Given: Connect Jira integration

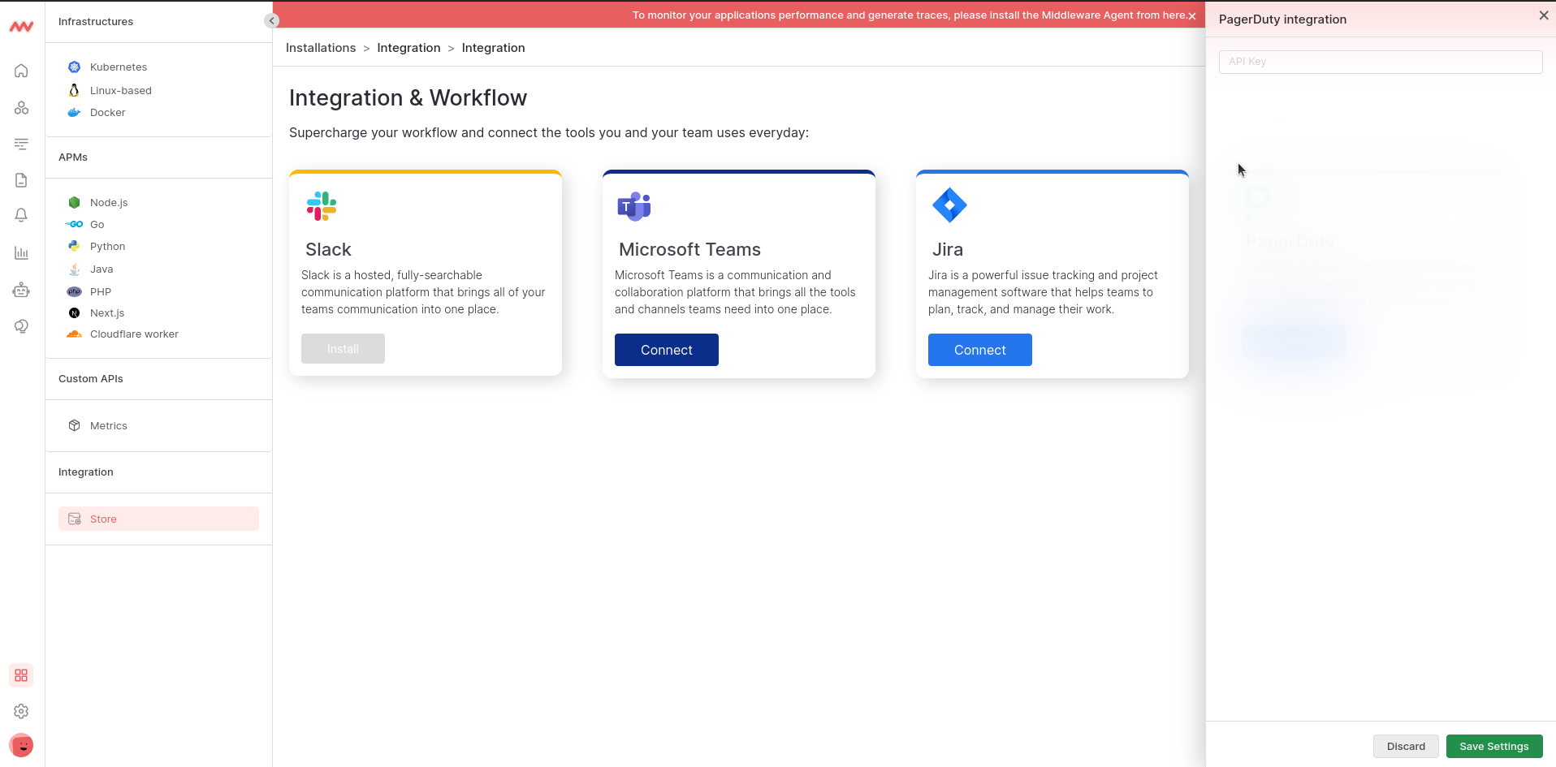Looking at the screenshot, I should [980, 350].
